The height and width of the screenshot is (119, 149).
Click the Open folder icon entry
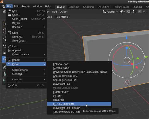point(9,15)
